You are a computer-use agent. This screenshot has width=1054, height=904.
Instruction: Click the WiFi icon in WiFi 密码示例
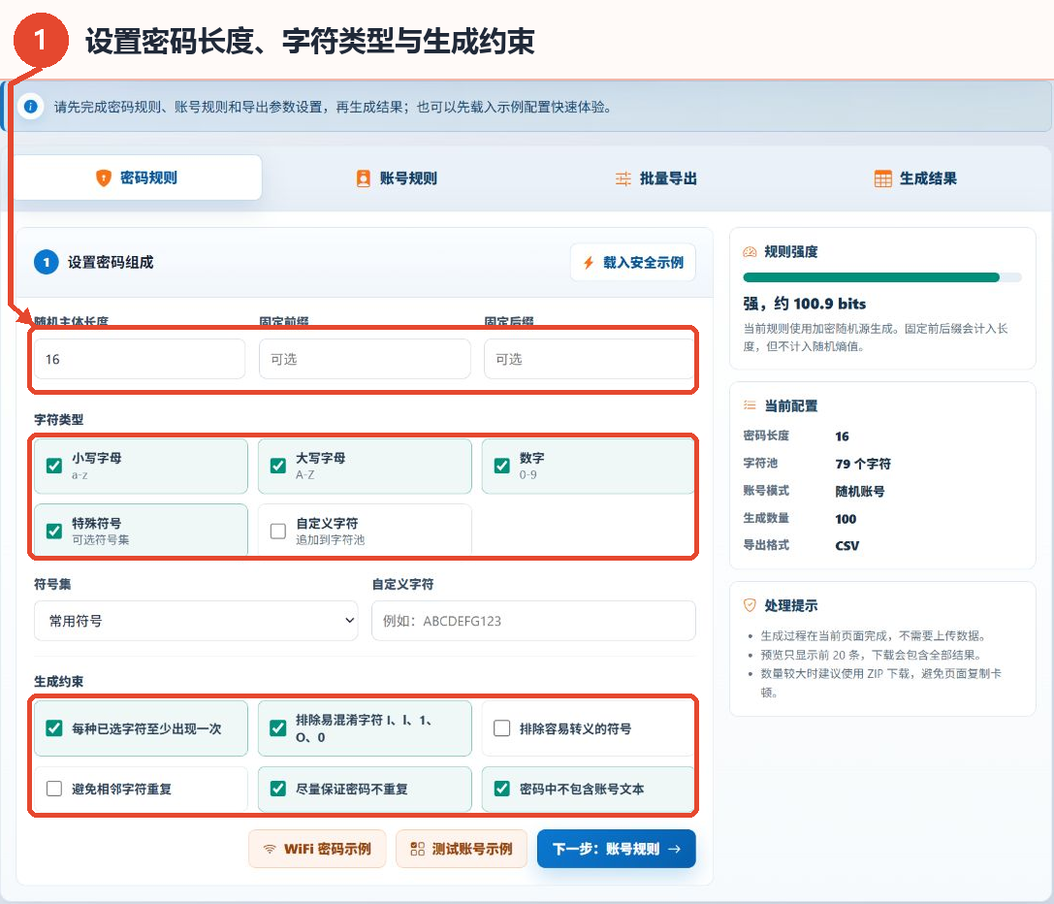click(270, 849)
